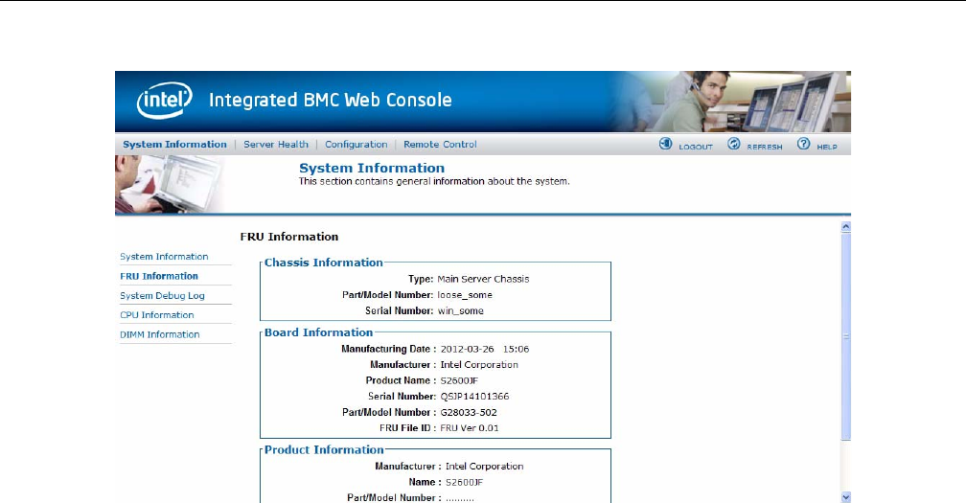Click the REFRESH text link
Screen dimensions: 966x503
[x=765, y=147]
